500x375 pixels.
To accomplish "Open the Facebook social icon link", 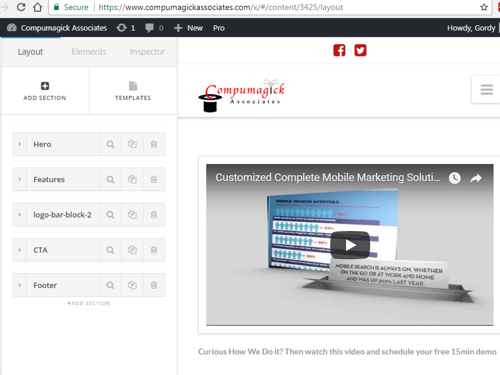I will pos(339,51).
